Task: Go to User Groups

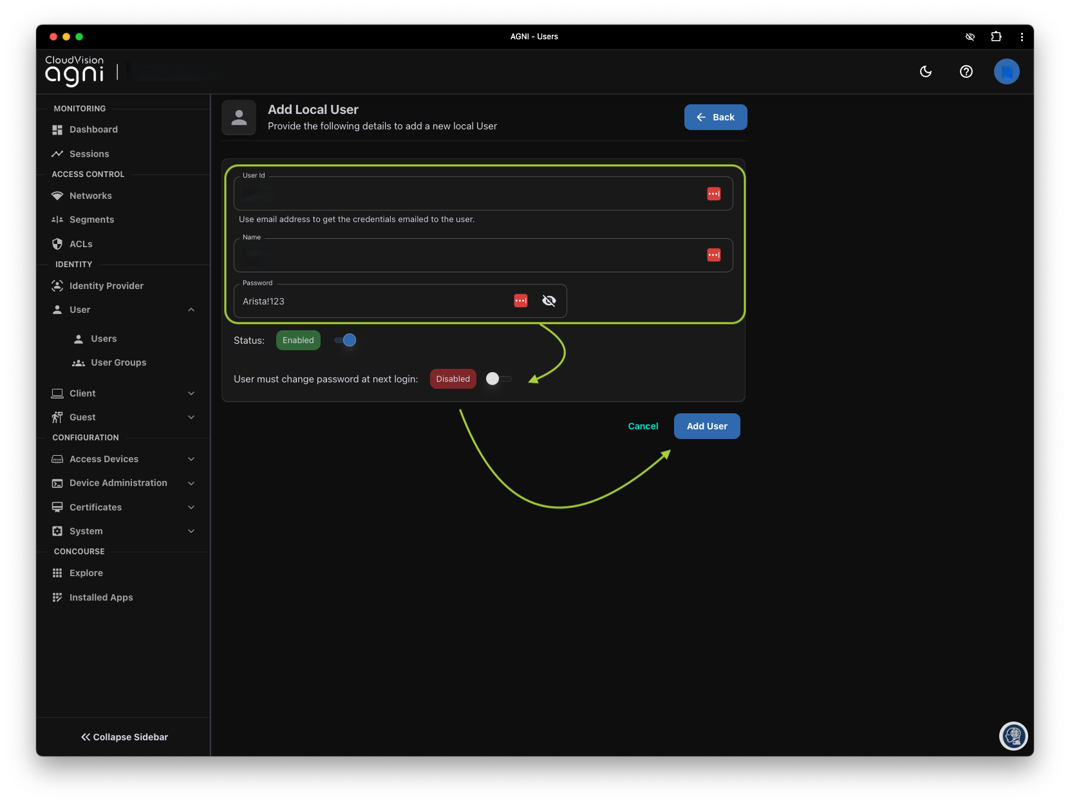Action: click(118, 362)
